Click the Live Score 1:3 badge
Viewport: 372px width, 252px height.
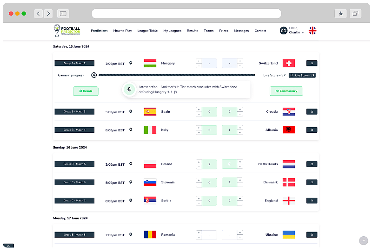302,75
